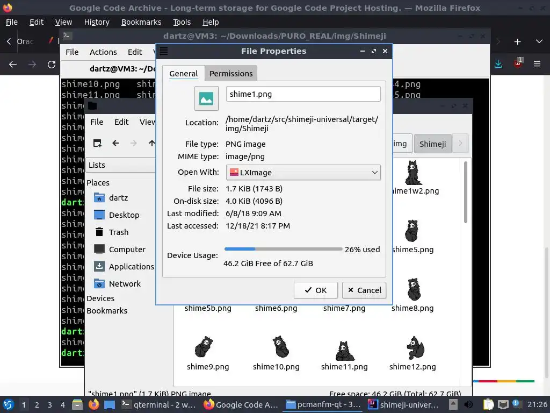Click the image file type icon in properties
The image size is (550, 413).
click(x=206, y=98)
